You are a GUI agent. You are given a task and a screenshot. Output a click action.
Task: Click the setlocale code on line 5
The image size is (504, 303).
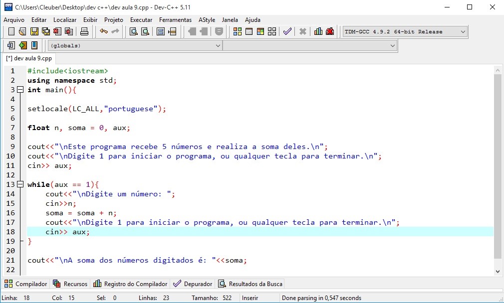(97, 109)
